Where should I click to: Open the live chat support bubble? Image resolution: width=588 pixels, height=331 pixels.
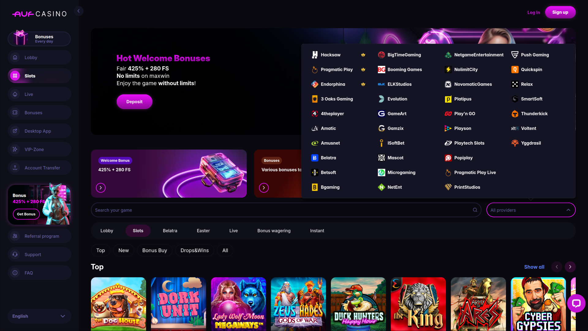pos(576,303)
